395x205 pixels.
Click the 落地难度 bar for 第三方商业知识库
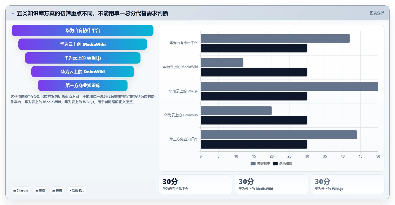(254, 144)
